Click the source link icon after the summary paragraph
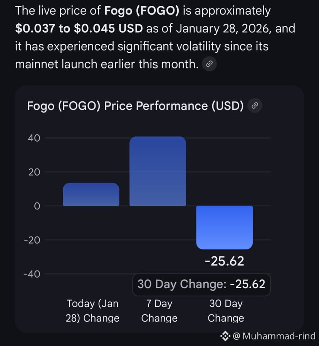The width and height of the screenshot is (319, 346). click(x=209, y=64)
